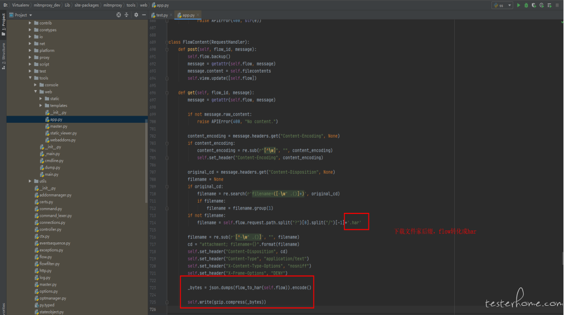Run the 'ss' configuration with the green play icon
Viewport: 564px width, 315px height.
(518, 5)
